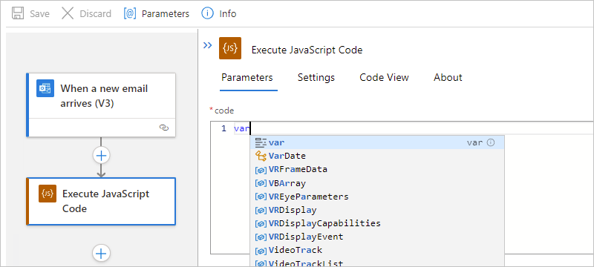The width and height of the screenshot is (594, 267).
Task: Open workflow Parameters from toolbar
Action: 156,13
